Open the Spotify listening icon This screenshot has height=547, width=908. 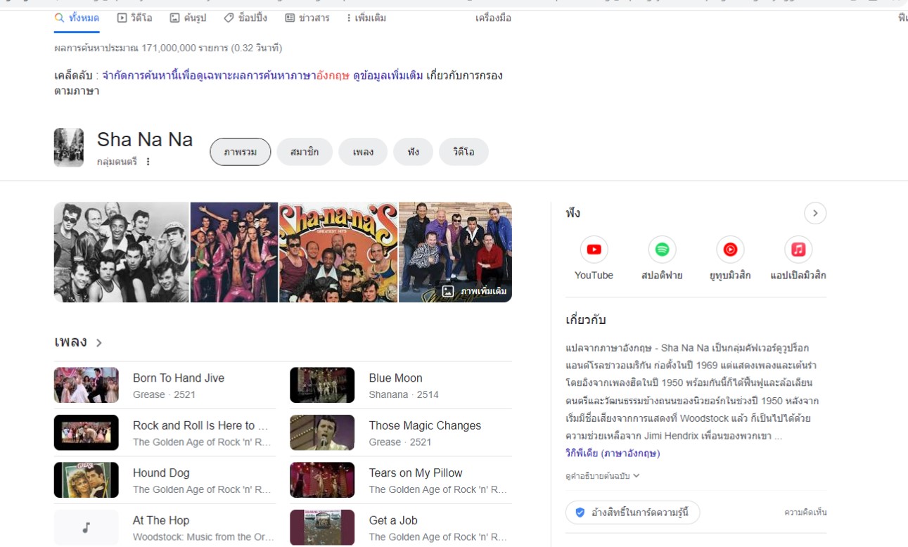click(662, 249)
